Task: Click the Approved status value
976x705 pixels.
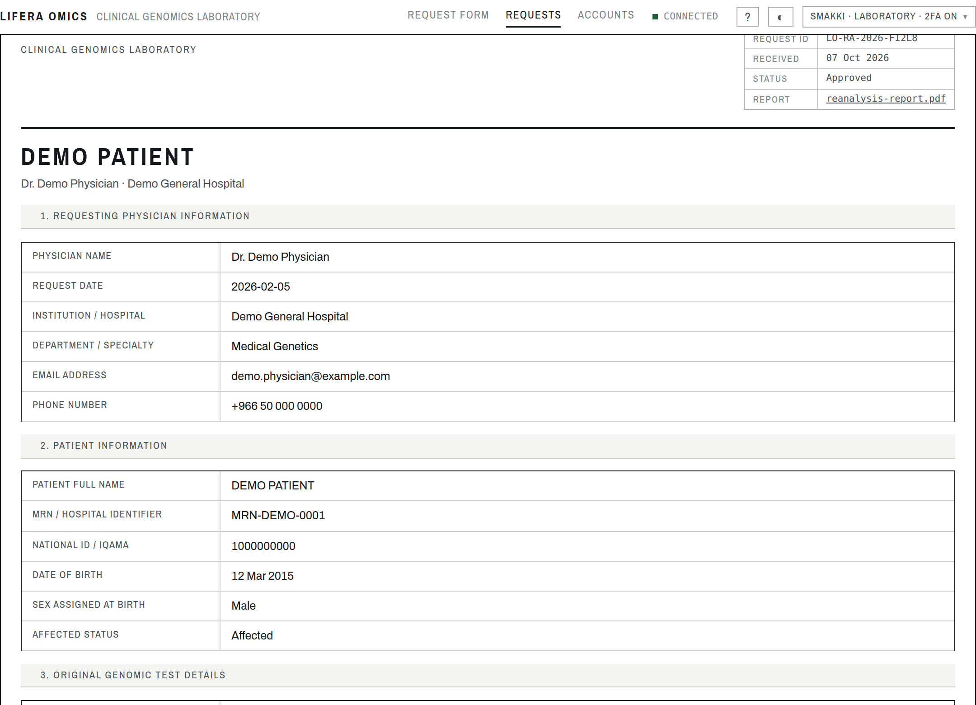Action: pyautogui.click(x=849, y=78)
